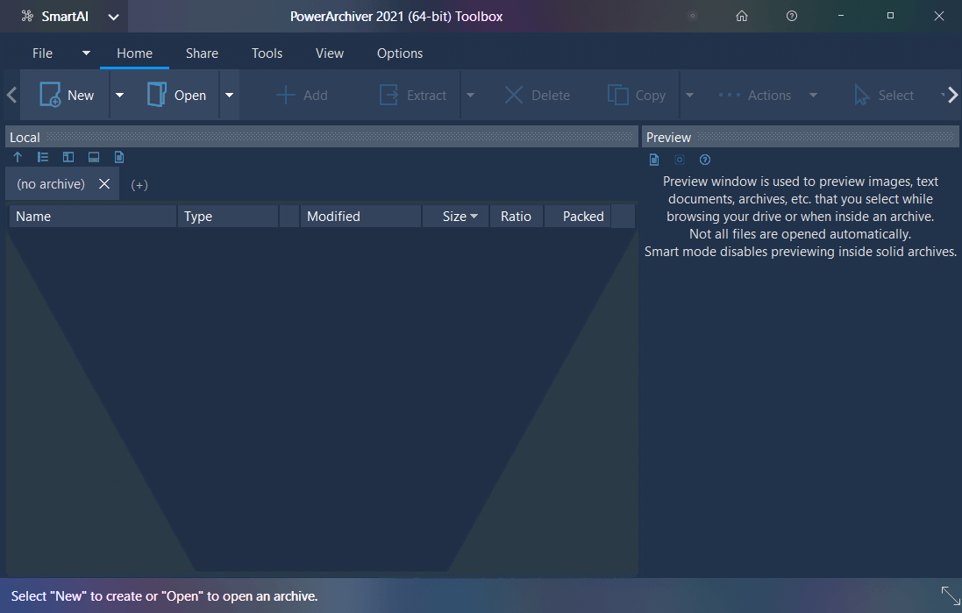Open the File menu
Viewport: 962px width, 613px height.
[42, 53]
